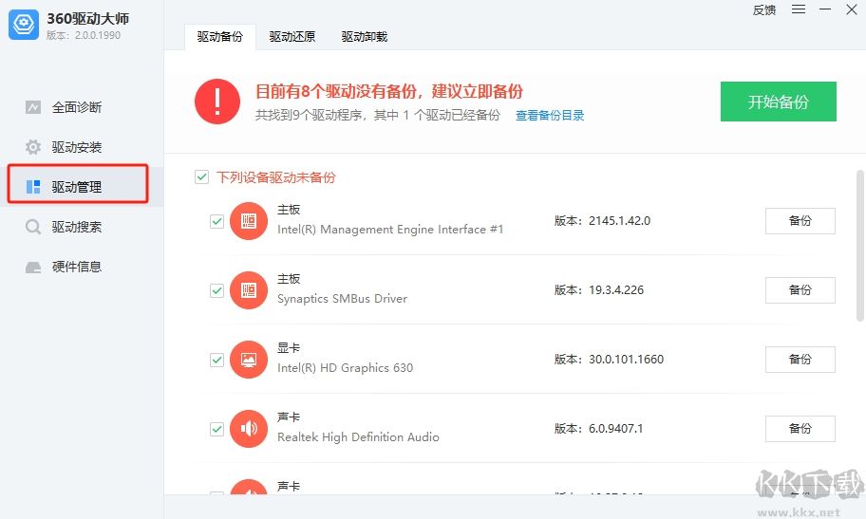
Task: Switch to the 驱动备份 tab
Action: (219, 37)
